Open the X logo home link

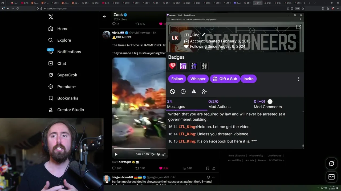coord(51,17)
